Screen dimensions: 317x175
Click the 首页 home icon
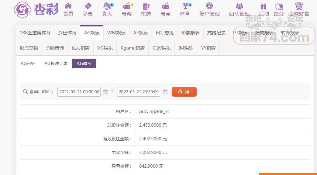(x=68, y=6)
